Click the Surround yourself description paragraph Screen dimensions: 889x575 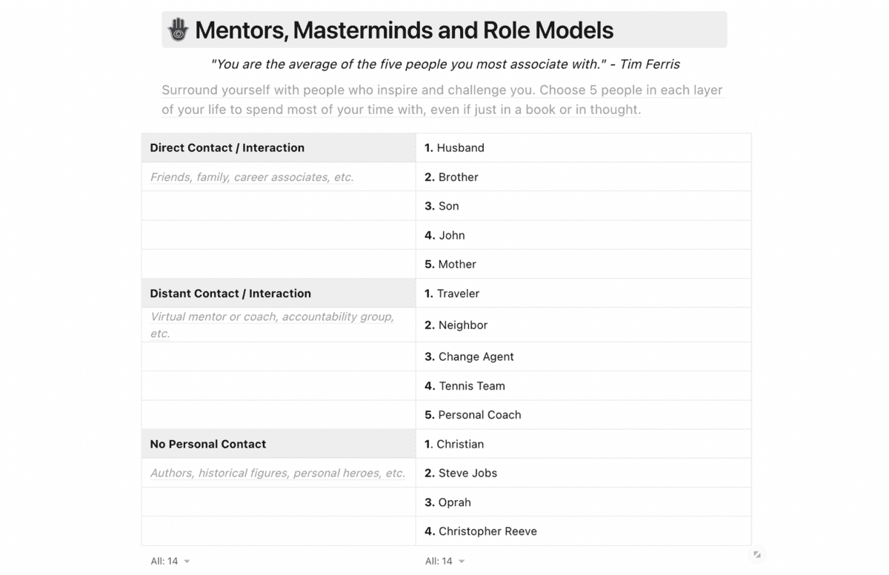(443, 100)
